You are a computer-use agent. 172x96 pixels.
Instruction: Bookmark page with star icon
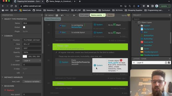(138, 6)
